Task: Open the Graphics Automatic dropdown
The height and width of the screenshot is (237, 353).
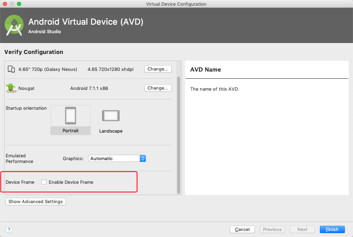Action: [x=117, y=158]
